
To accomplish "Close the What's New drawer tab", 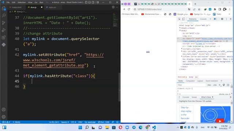I will coord(213,97).
